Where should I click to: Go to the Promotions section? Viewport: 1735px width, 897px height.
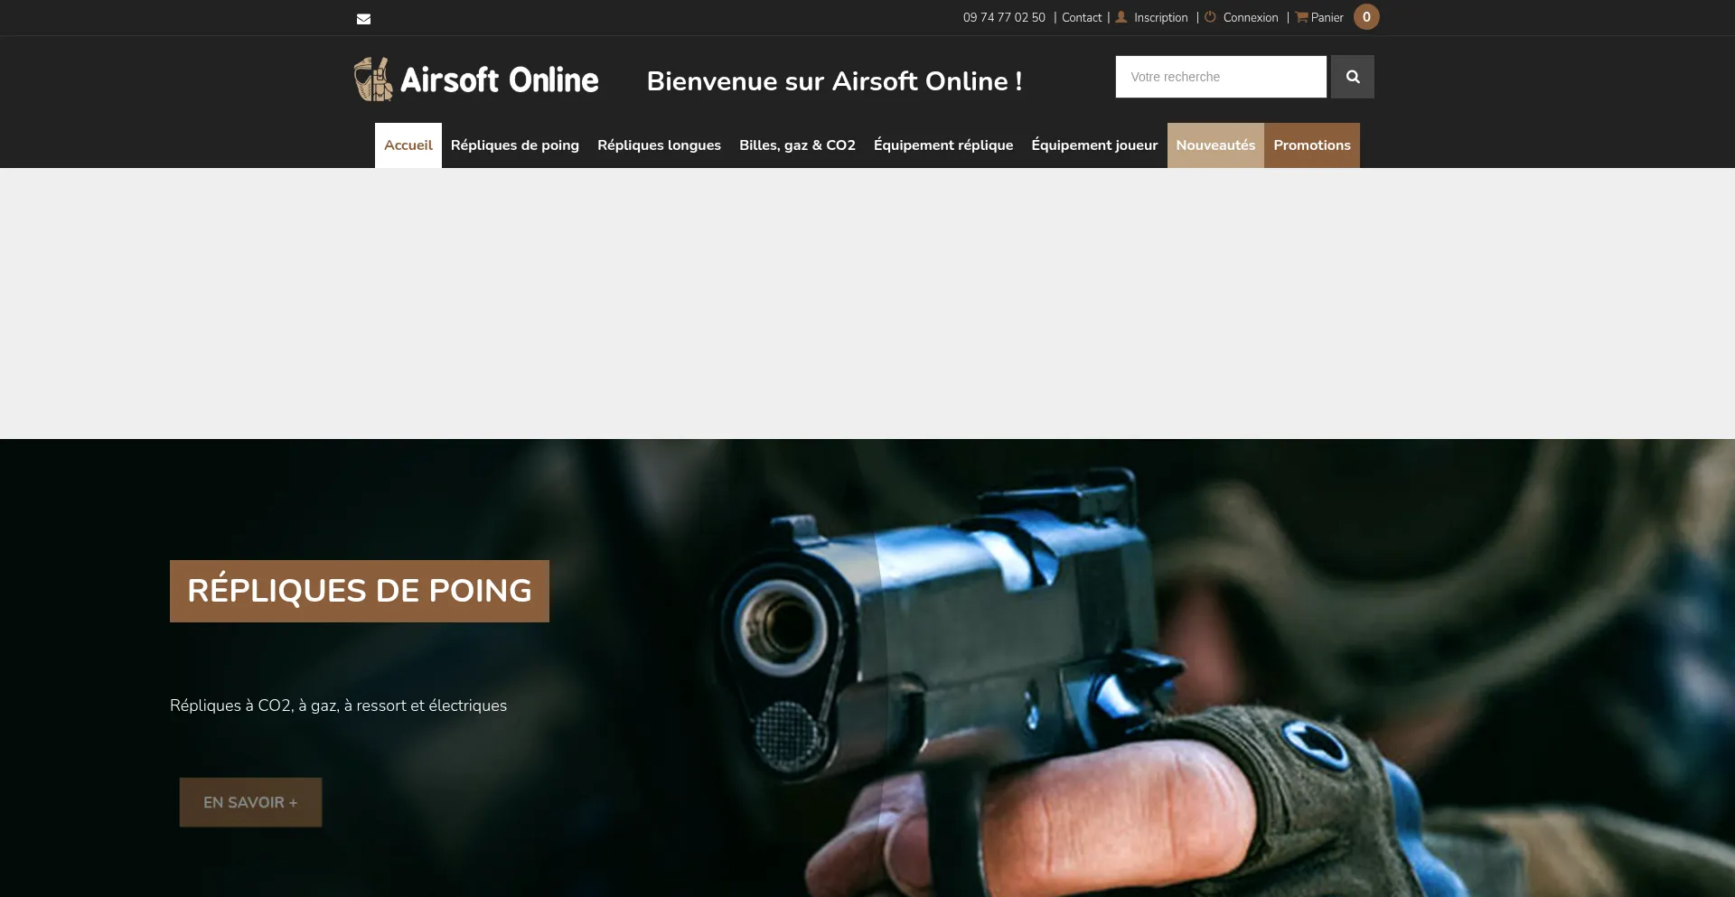tap(1312, 145)
